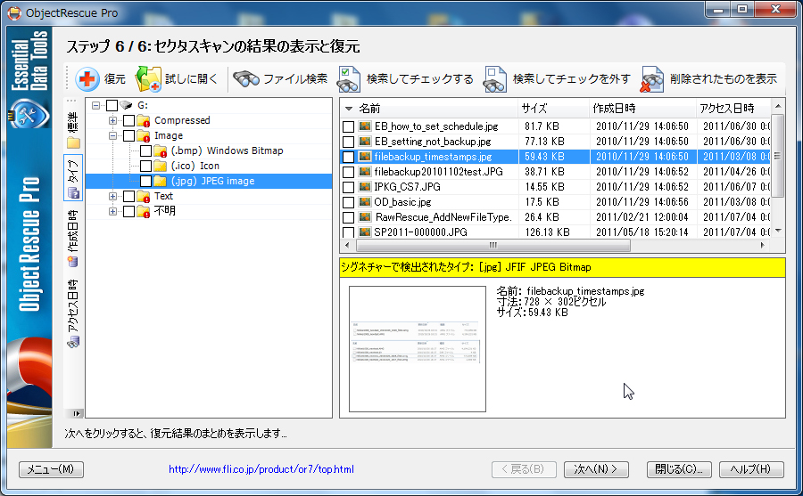This screenshot has width=803, height=496.
Task: Check the Image folder checkbox
Action: tap(128, 136)
